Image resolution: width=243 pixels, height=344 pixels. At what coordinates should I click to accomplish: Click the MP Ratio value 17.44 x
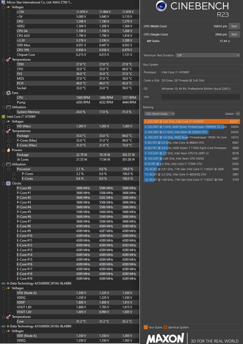[x=224, y=41]
